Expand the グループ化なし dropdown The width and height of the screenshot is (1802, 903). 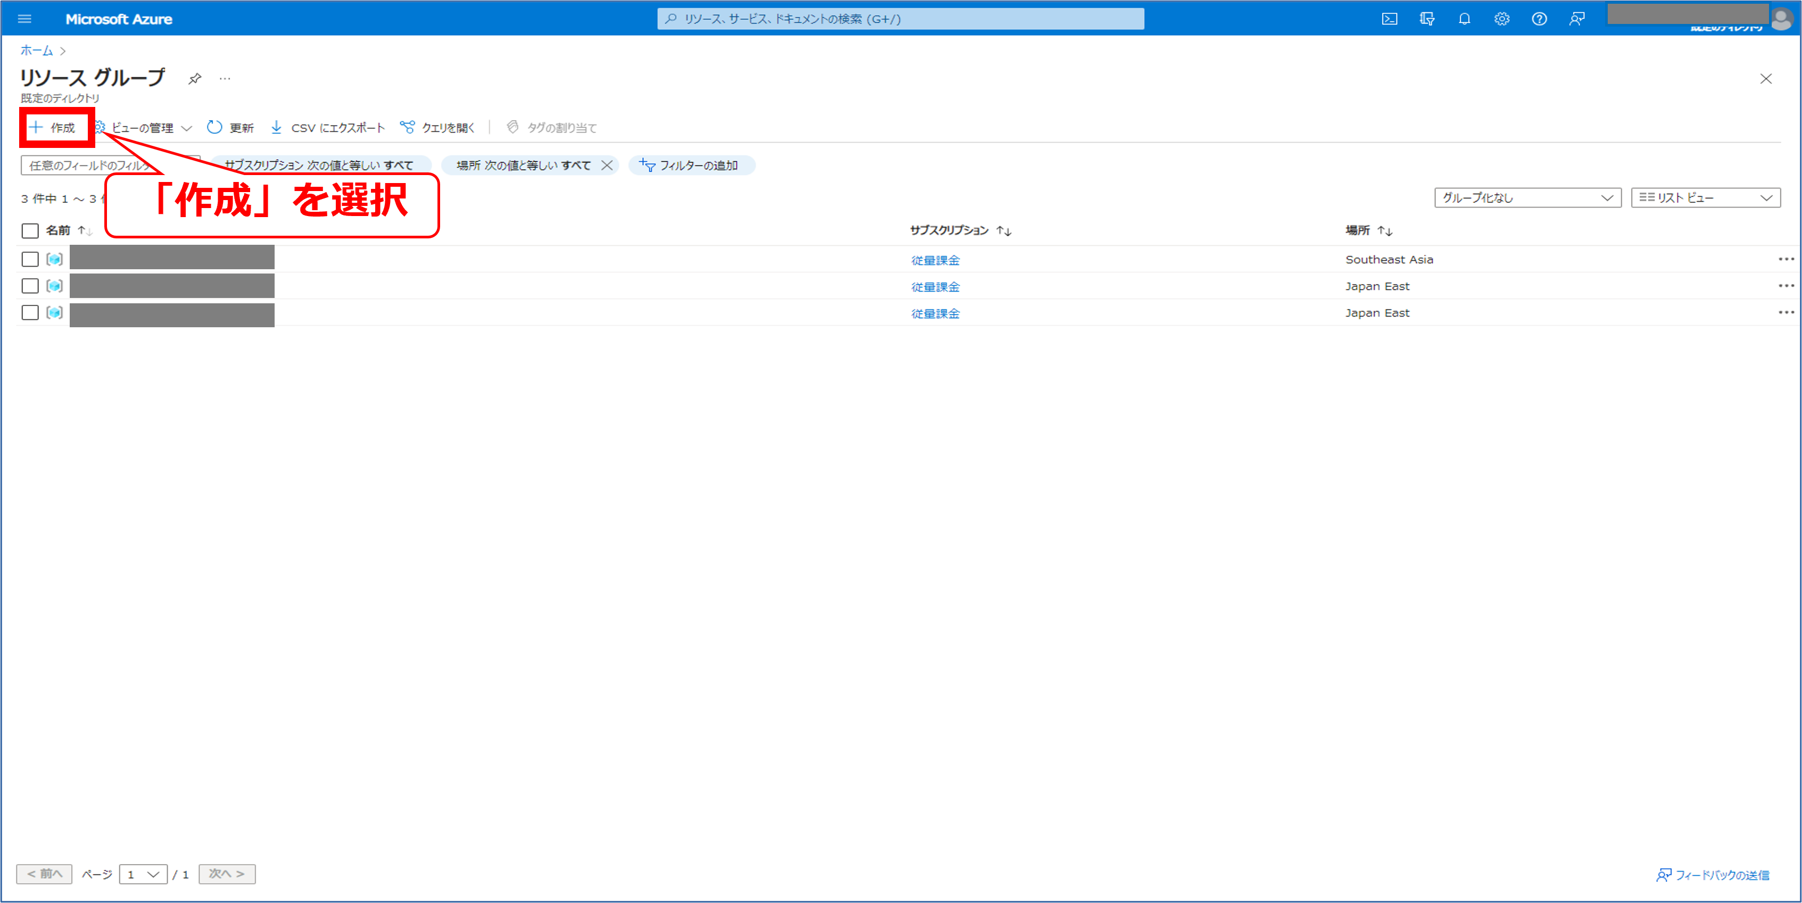1527,198
